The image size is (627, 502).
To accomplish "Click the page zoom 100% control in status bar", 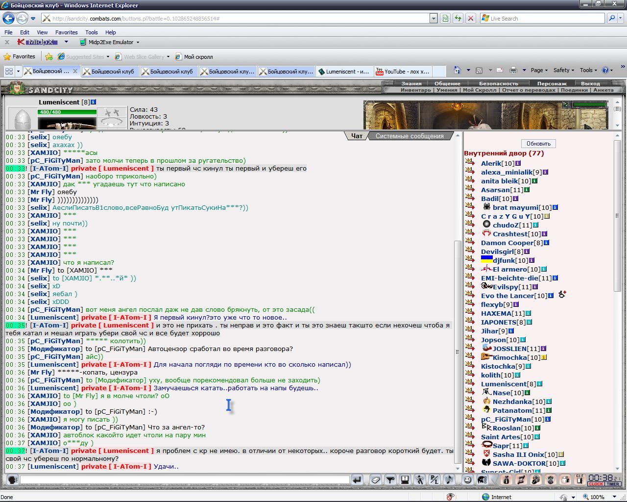I will click(600, 497).
